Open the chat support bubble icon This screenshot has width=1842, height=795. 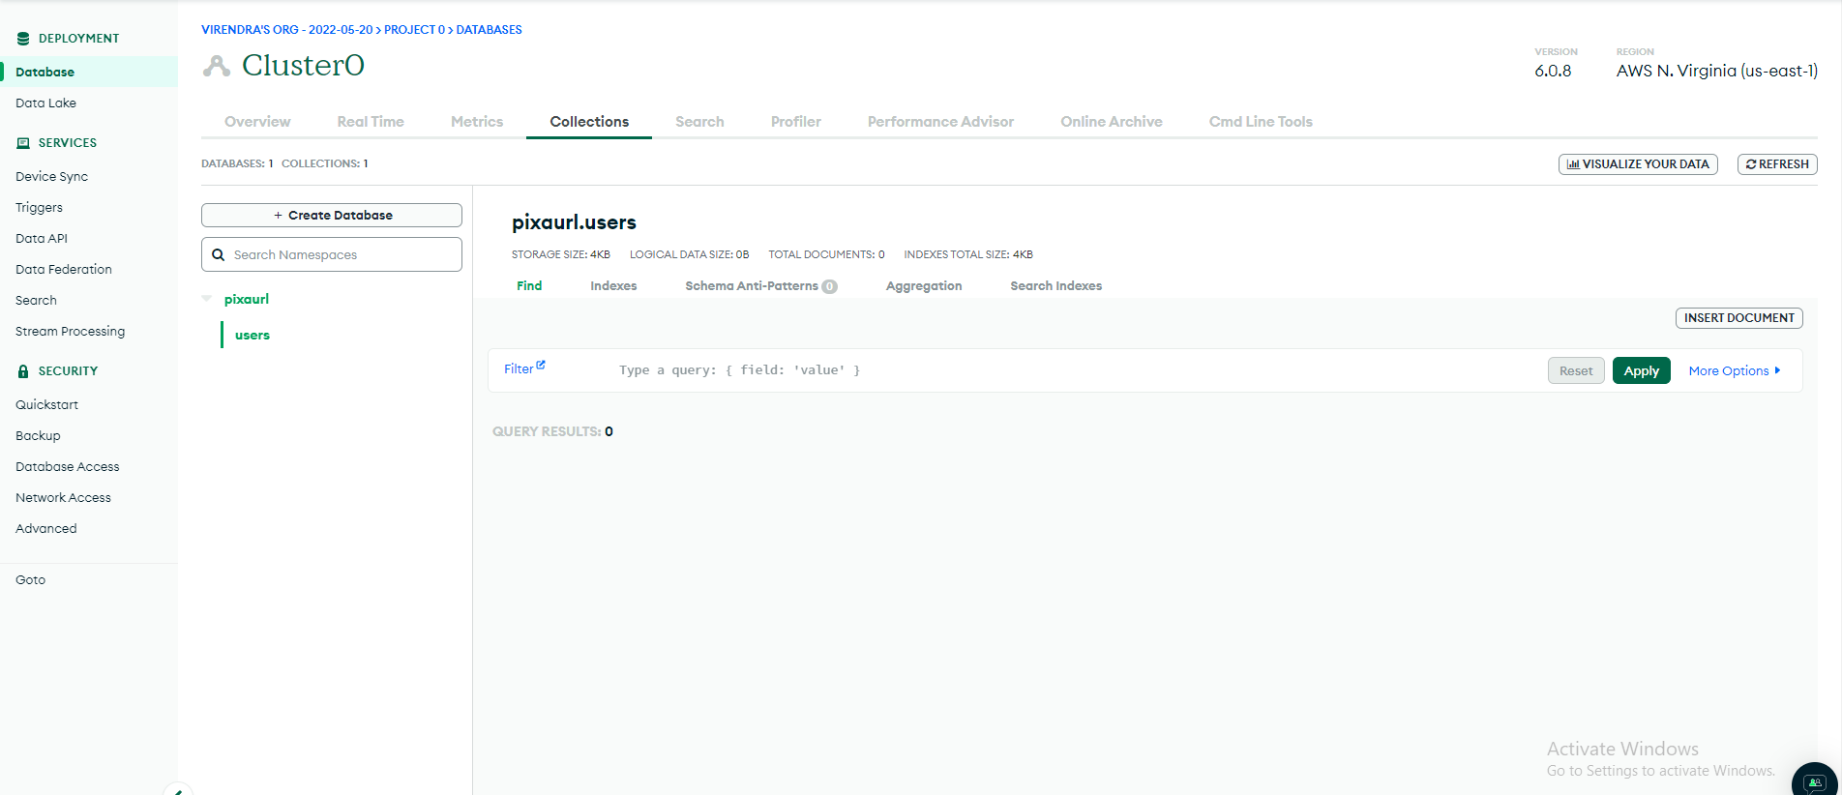[x=1814, y=782]
